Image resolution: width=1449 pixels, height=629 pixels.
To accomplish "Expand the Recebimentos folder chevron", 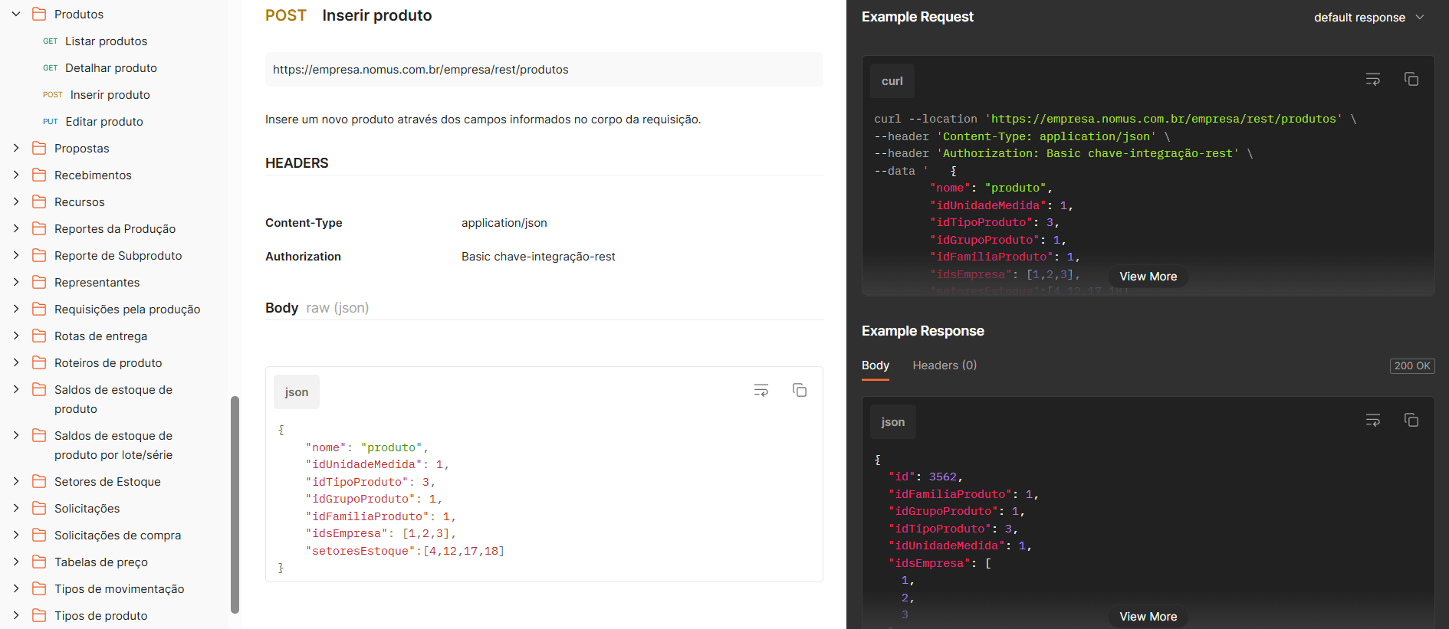I will [16, 175].
